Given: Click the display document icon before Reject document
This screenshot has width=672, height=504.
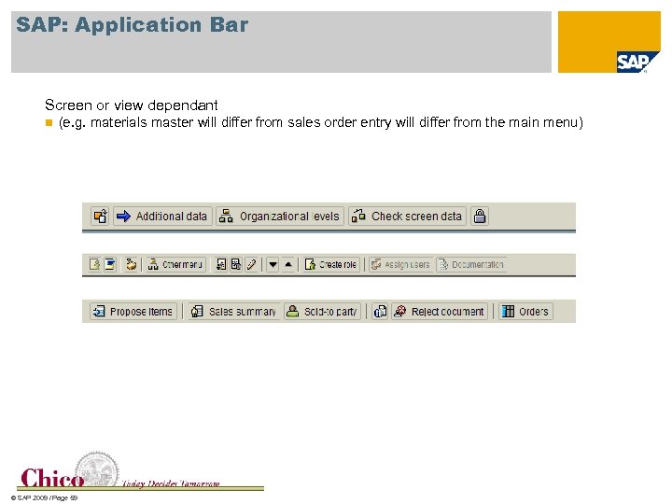Looking at the screenshot, I should pyautogui.click(x=380, y=311).
